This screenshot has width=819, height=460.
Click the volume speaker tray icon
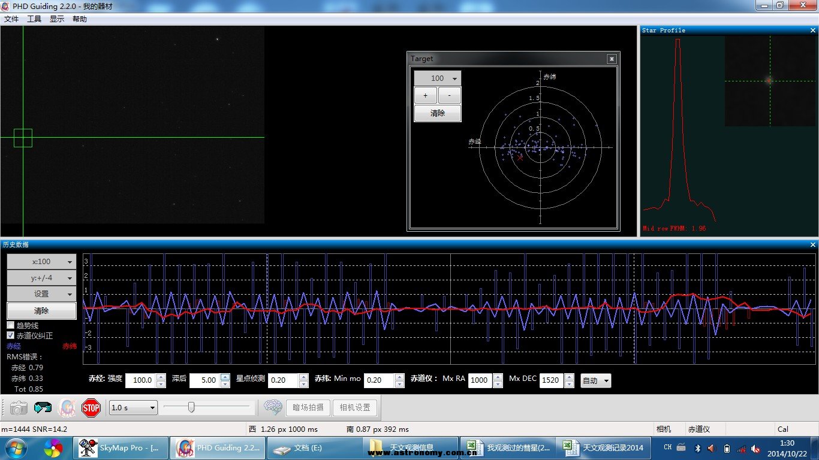pos(712,448)
